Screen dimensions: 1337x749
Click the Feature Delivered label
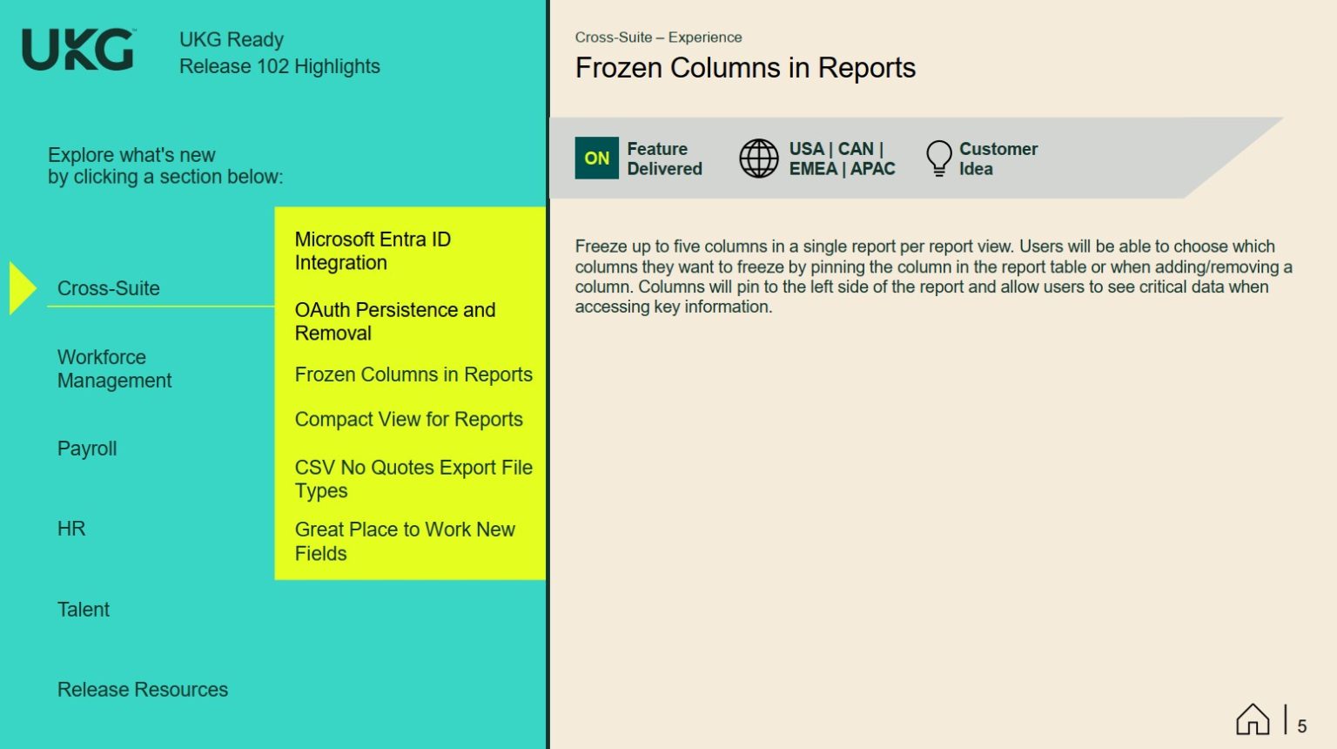pyautogui.click(x=664, y=159)
